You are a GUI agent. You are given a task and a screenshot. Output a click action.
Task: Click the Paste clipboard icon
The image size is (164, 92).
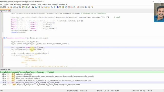click(23, 7)
